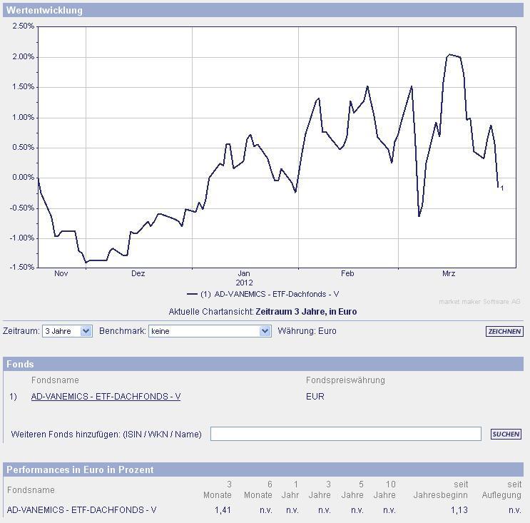Screen dimensions: 530x523
Task: Click the fund name in the Performances table row
Action: tap(82, 510)
